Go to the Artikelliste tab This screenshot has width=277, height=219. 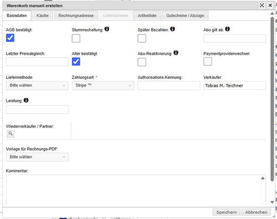click(x=147, y=16)
